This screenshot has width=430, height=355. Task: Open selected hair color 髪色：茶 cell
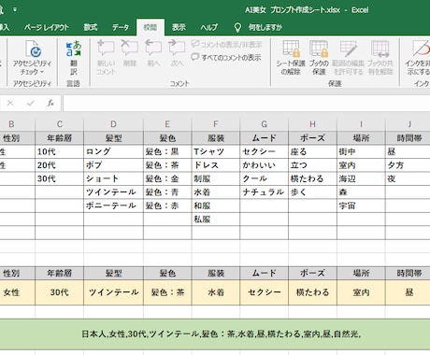click(167, 292)
